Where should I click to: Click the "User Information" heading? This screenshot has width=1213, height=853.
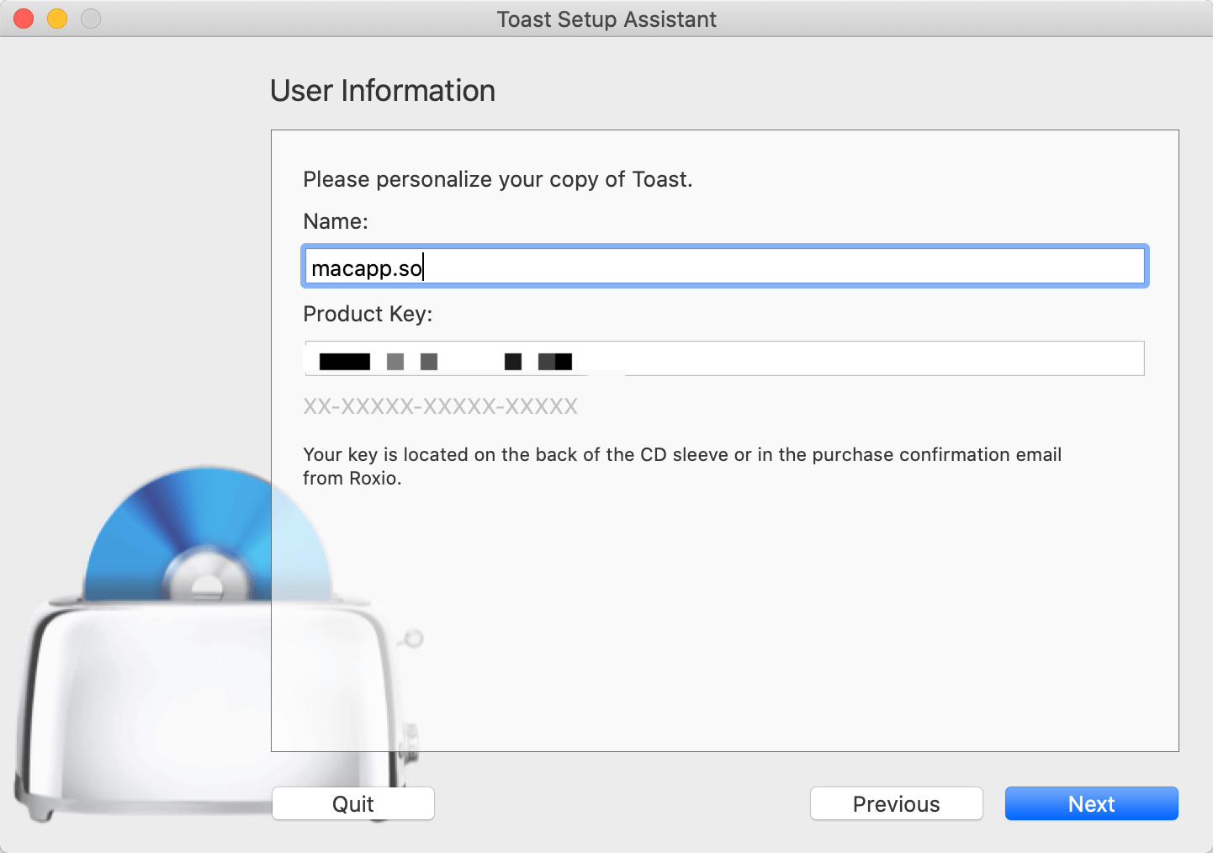pyautogui.click(x=383, y=91)
